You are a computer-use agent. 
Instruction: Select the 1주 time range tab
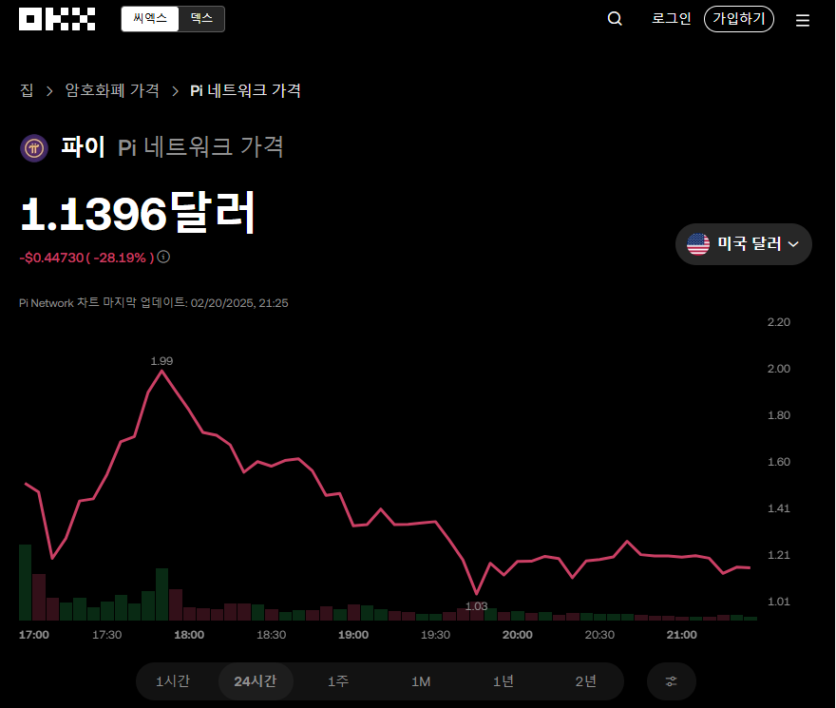[338, 681]
